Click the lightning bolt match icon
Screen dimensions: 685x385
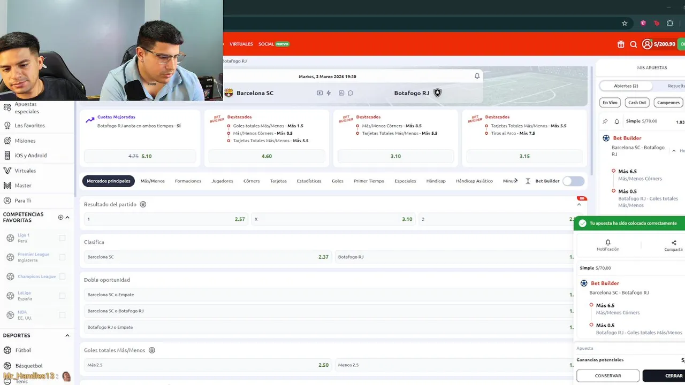click(329, 93)
